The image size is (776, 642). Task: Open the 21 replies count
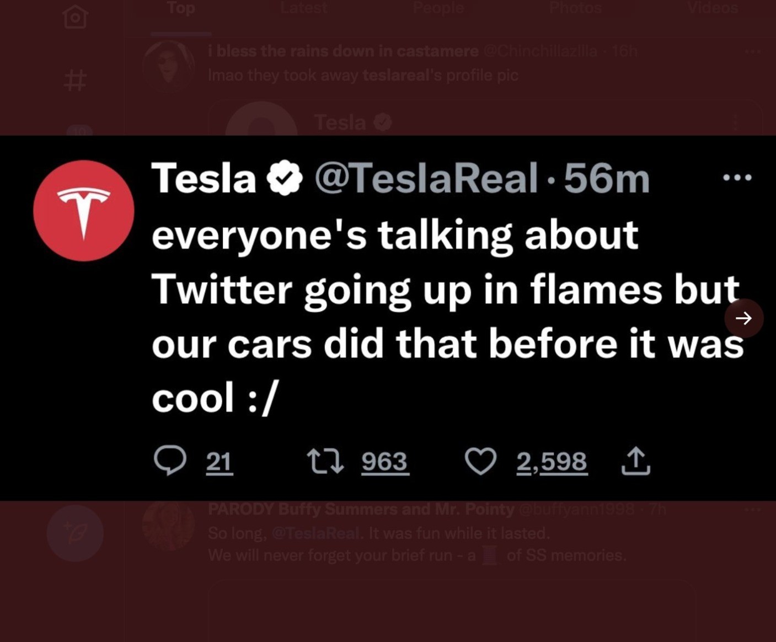click(219, 461)
